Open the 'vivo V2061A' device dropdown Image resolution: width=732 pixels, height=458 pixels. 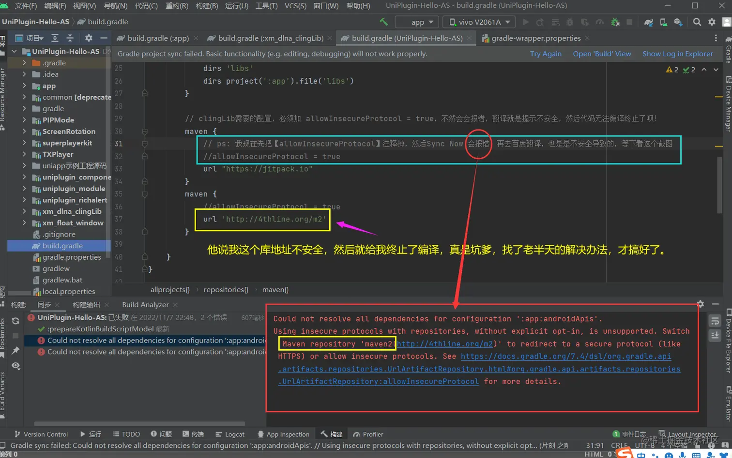480,22
